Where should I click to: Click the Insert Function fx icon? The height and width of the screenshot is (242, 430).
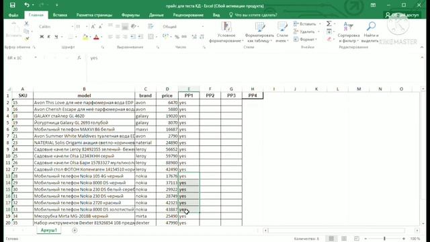coord(79,58)
